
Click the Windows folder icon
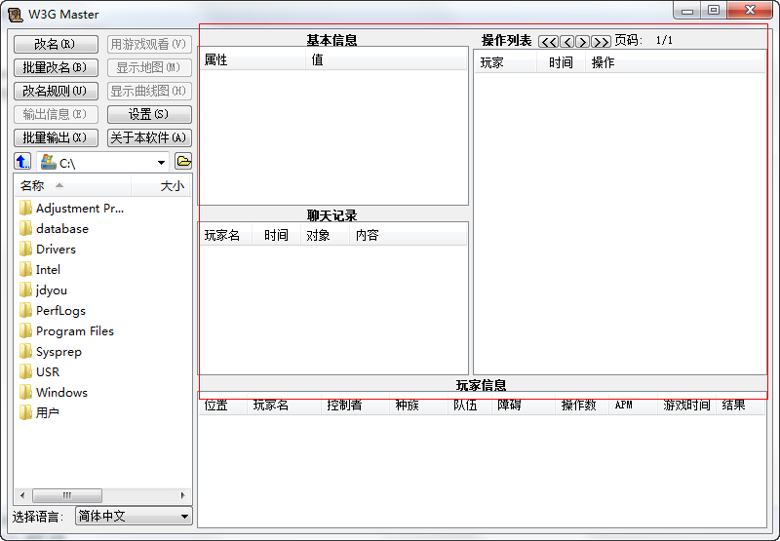(26, 392)
